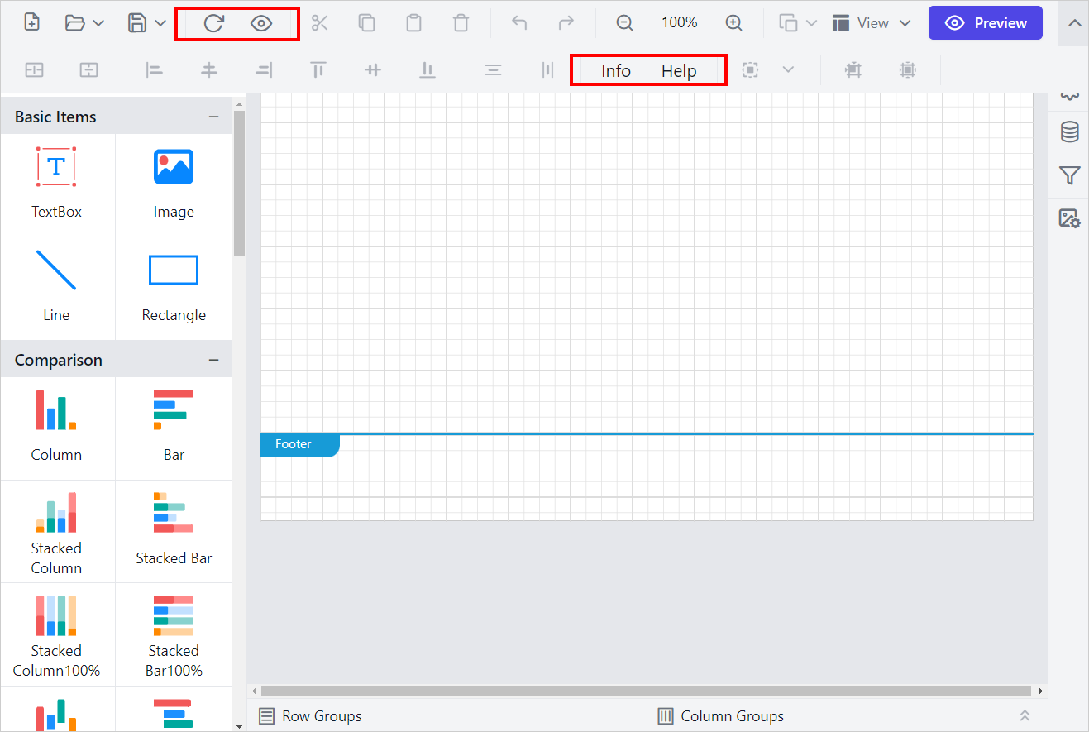Open the Row Groups panel
Screen dimensions: 1089x732
311,716
